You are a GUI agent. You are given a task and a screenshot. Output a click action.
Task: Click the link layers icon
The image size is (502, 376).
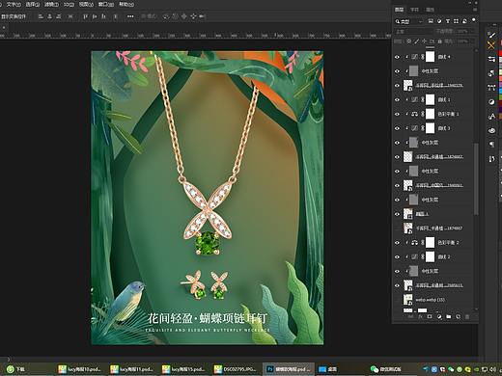click(410, 317)
